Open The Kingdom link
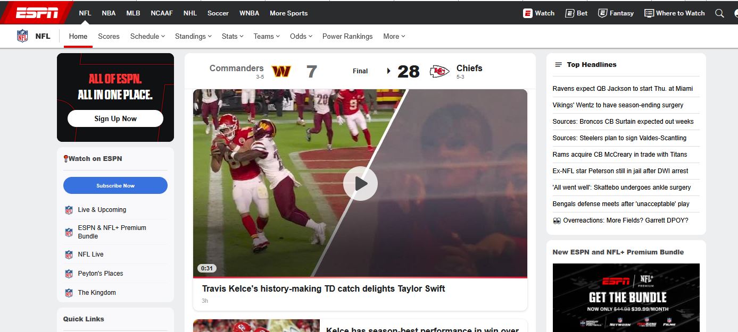738x332 pixels. point(97,293)
